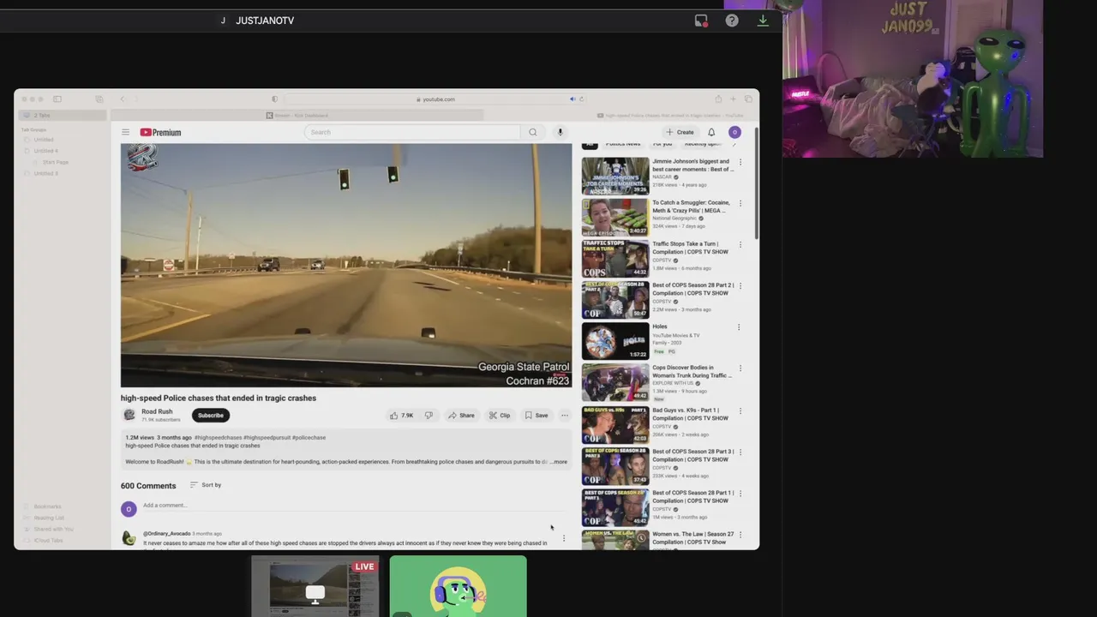The image size is (1097, 617).
Task: Go to YouTube Premium home logo
Action: coord(160,132)
